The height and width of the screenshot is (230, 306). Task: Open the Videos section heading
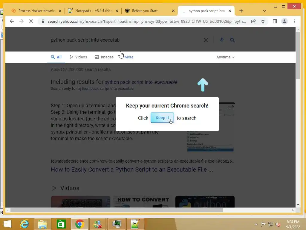click(x=65, y=188)
